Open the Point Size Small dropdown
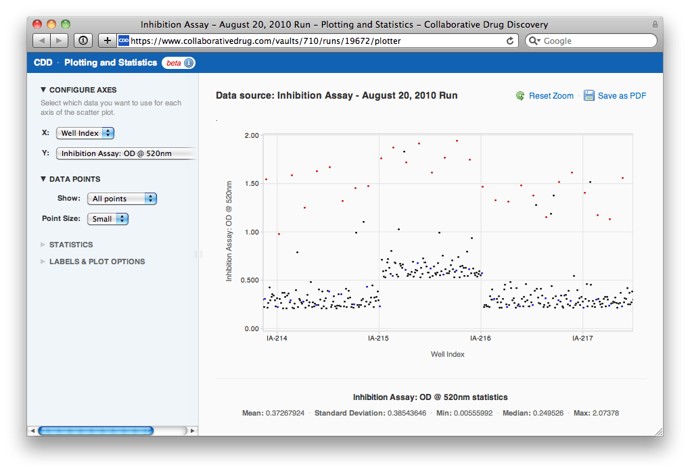 tap(108, 219)
